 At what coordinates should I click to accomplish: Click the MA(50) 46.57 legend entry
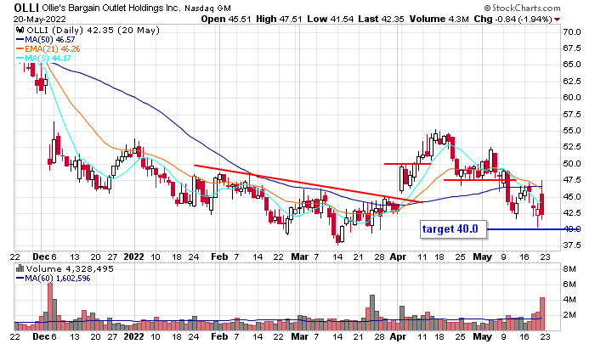(x=49, y=39)
